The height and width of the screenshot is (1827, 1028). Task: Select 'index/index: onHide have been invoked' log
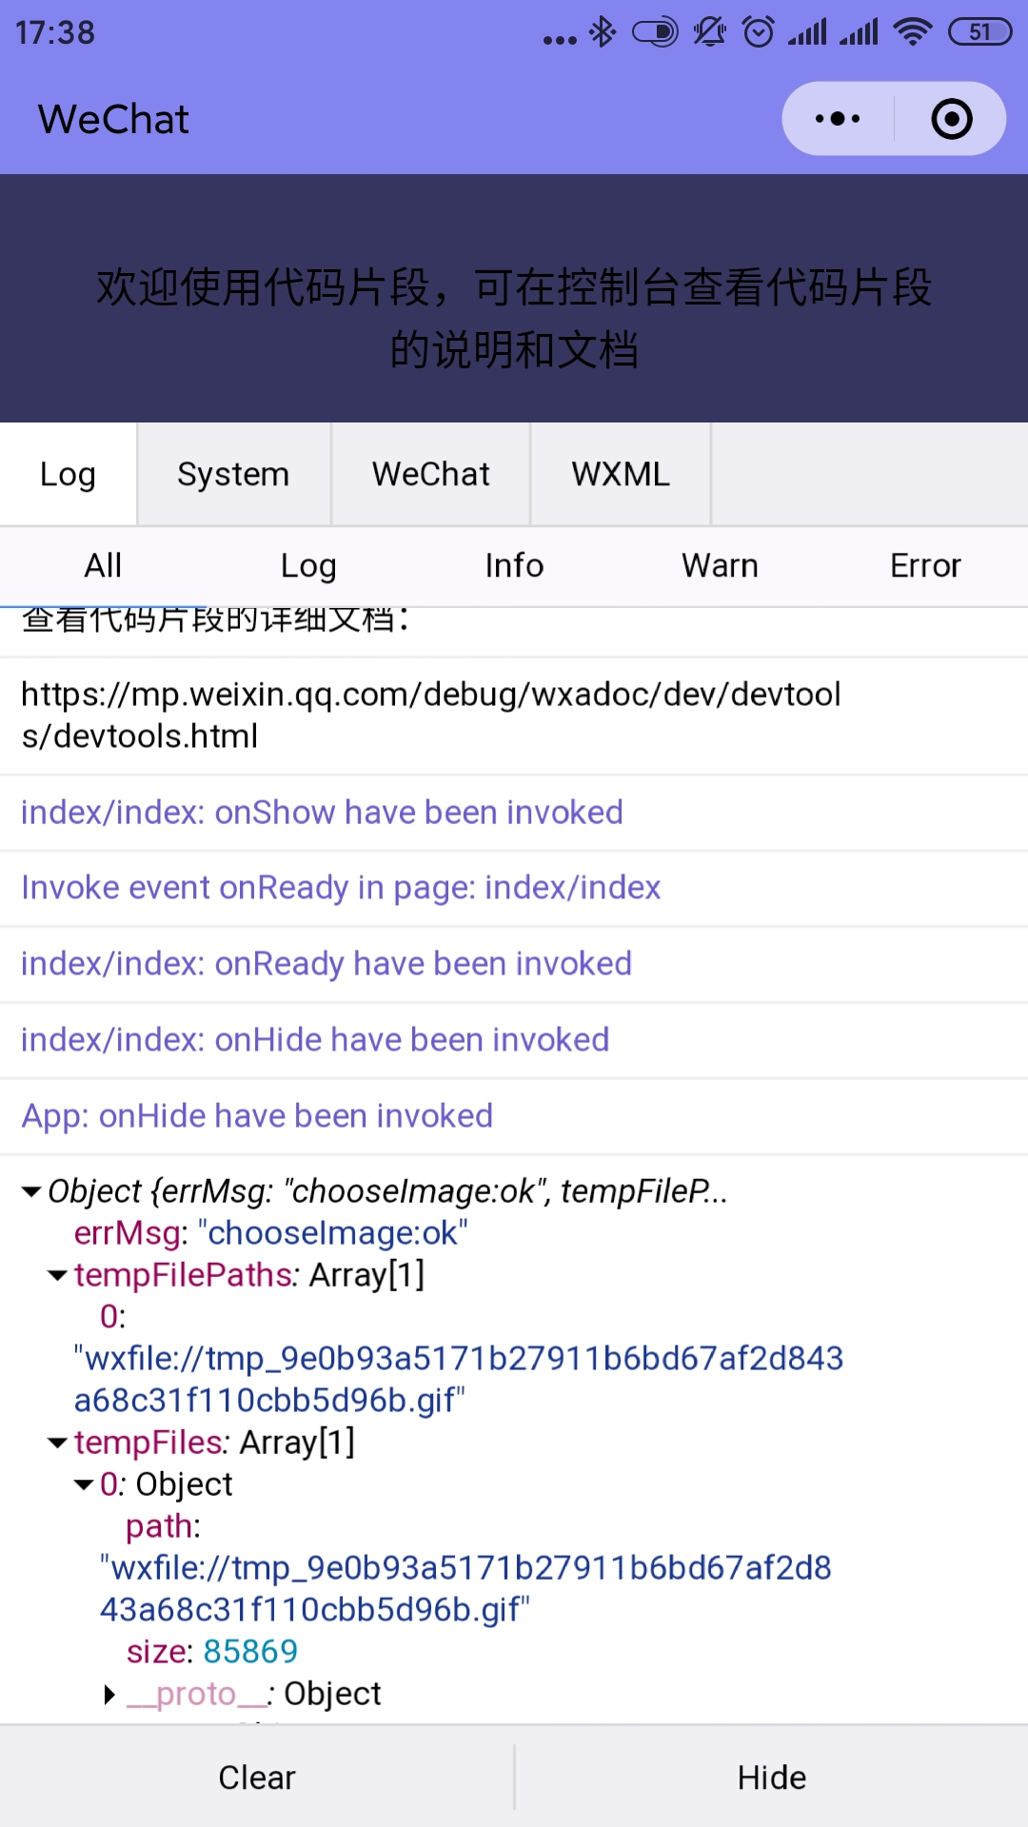click(514, 1040)
